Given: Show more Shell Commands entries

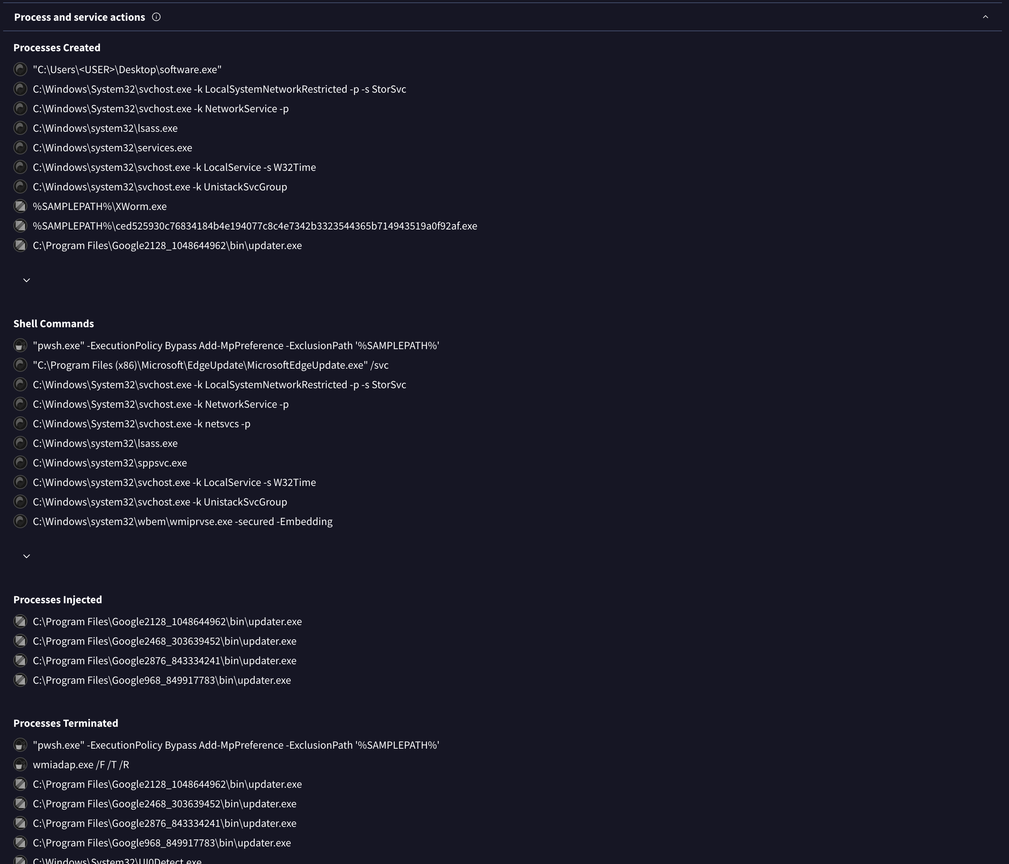Looking at the screenshot, I should [x=27, y=556].
